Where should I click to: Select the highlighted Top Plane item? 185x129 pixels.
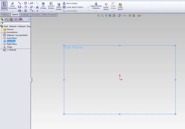coord(10,41)
